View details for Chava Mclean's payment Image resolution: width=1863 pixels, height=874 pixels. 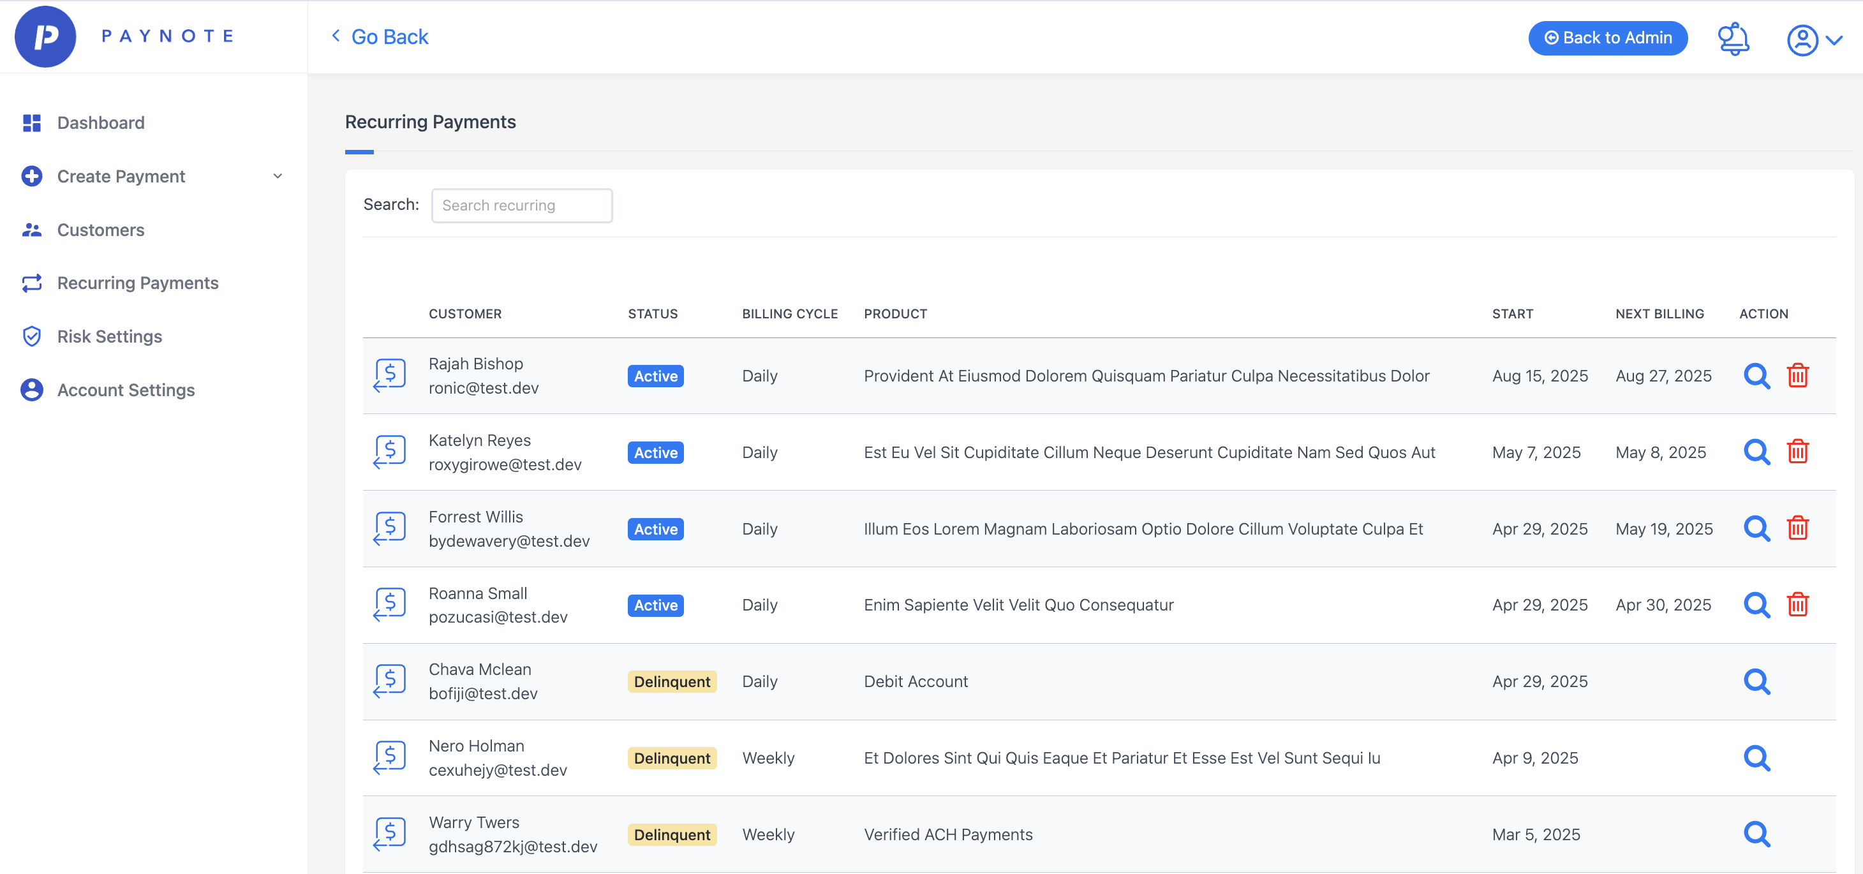pyautogui.click(x=1756, y=682)
